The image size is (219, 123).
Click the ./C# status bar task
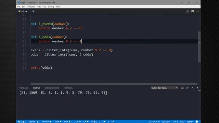[78, 122]
